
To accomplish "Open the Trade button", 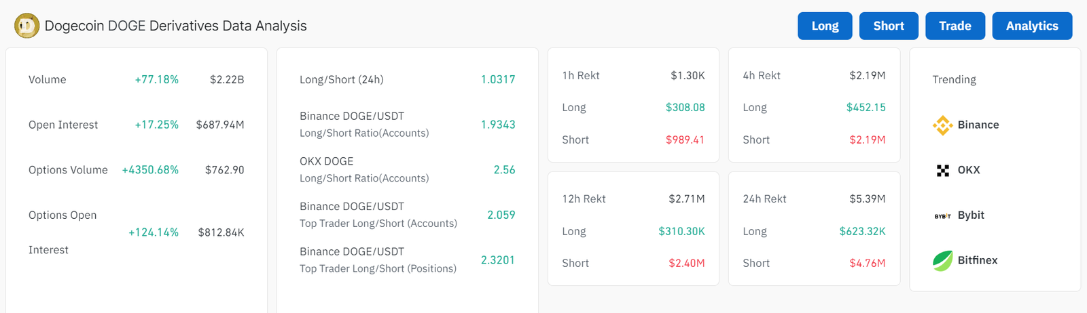I will coord(955,26).
